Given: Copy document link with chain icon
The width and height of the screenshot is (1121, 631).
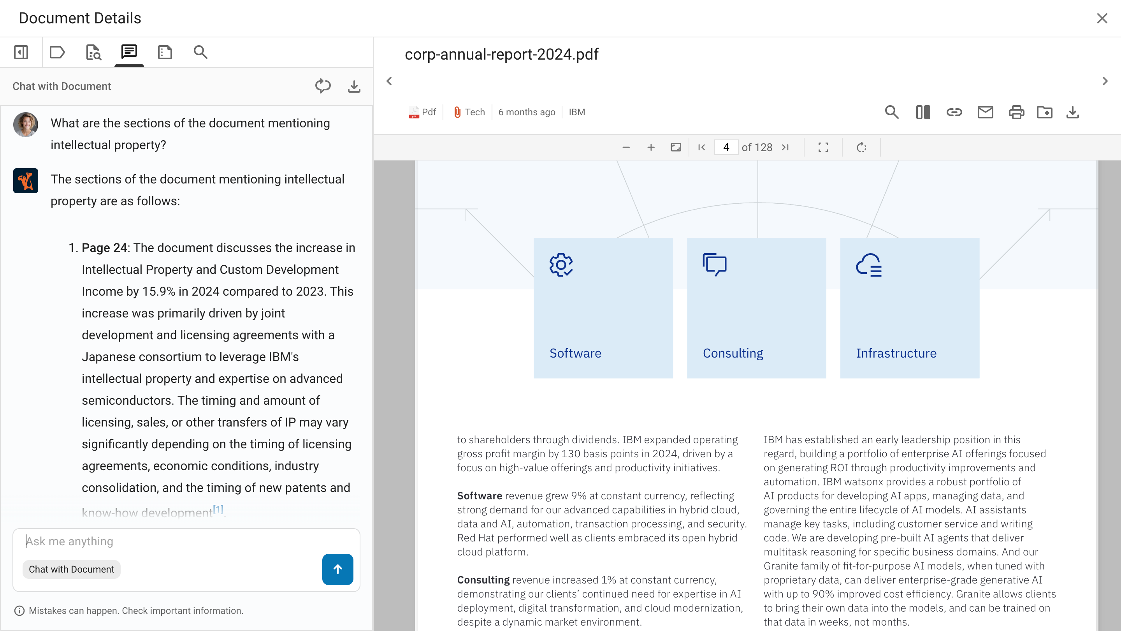Looking at the screenshot, I should [954, 112].
